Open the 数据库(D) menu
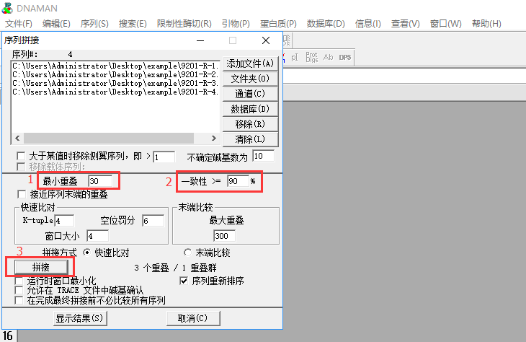The height and width of the screenshot is (342, 526). click(x=326, y=24)
